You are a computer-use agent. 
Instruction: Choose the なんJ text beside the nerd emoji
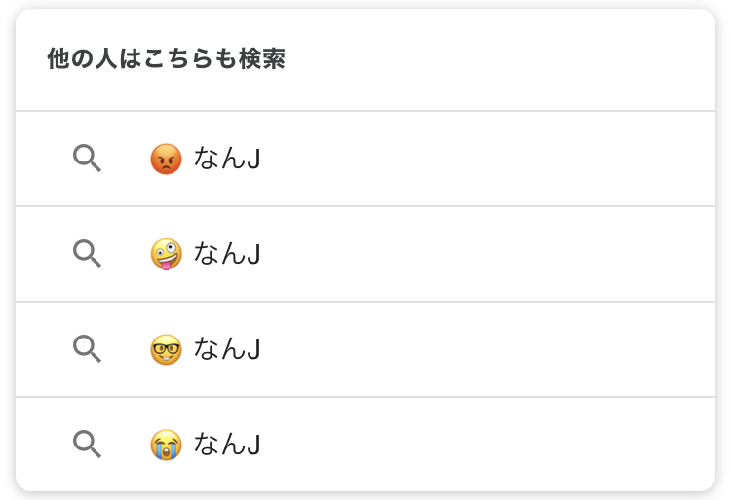(x=227, y=349)
